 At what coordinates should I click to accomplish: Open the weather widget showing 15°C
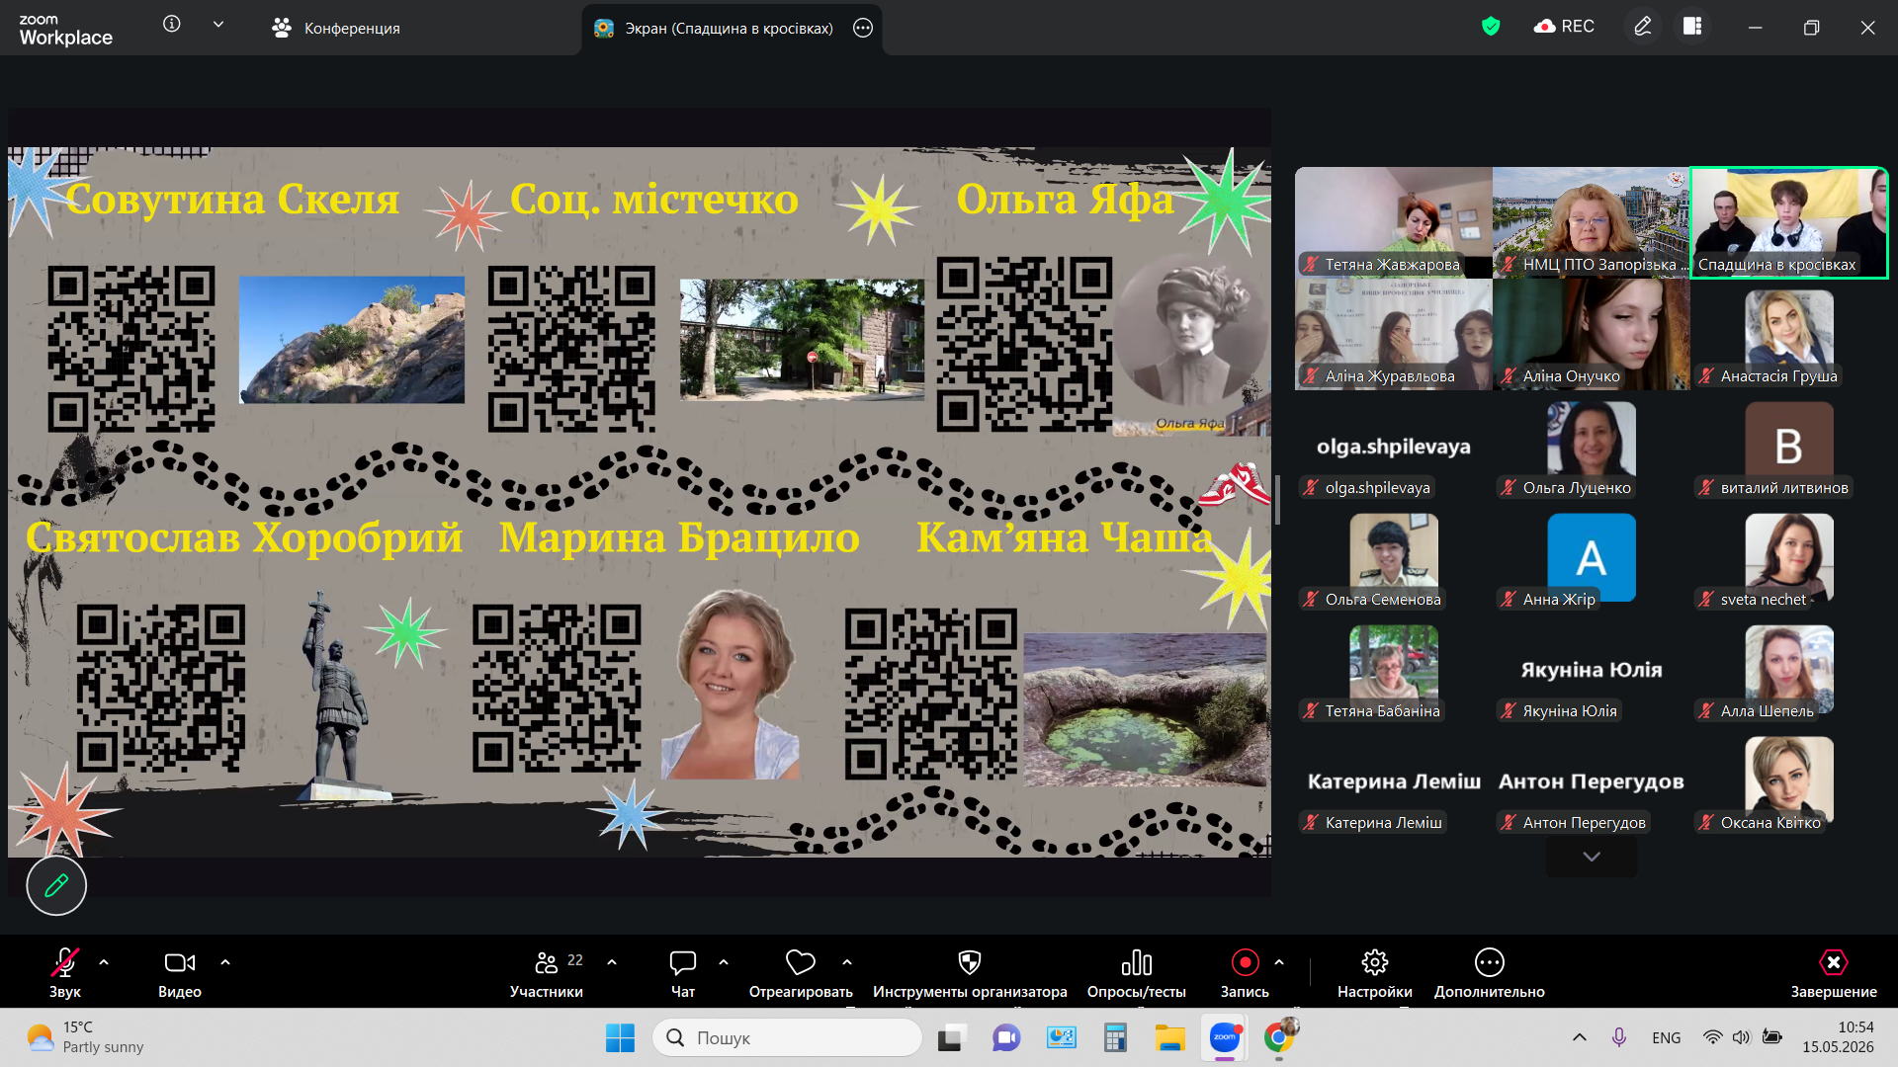(85, 1037)
